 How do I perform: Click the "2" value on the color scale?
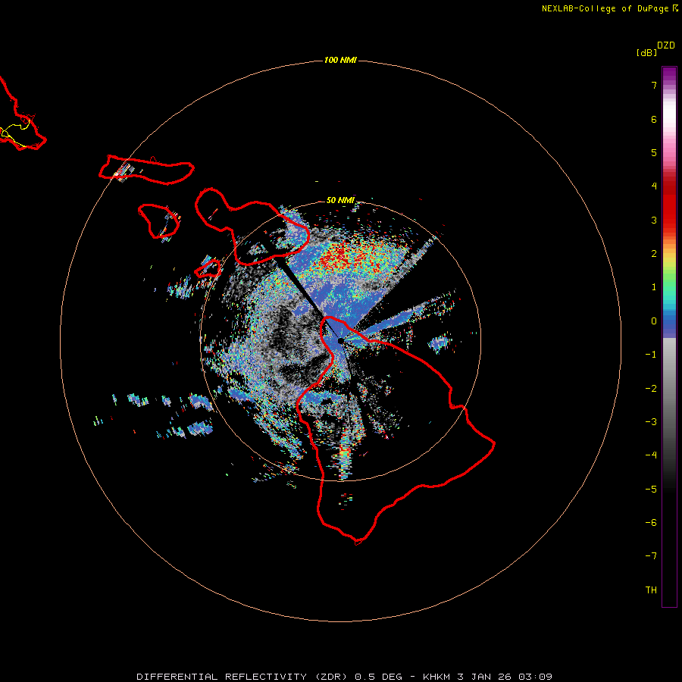tap(654, 254)
